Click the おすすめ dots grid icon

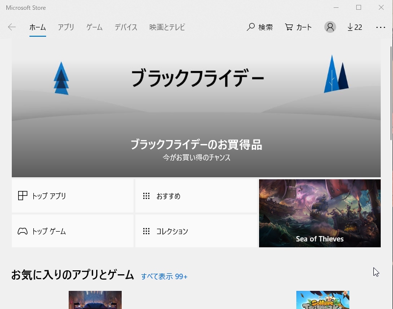point(146,196)
